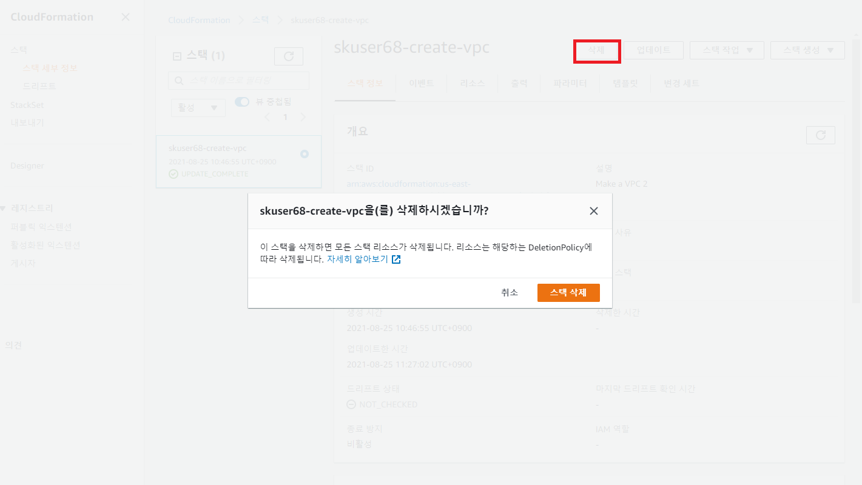This screenshot has width=862, height=485.
Task: Open 퍼블릭 익스텐션 in sidebar
Action: pos(41,227)
